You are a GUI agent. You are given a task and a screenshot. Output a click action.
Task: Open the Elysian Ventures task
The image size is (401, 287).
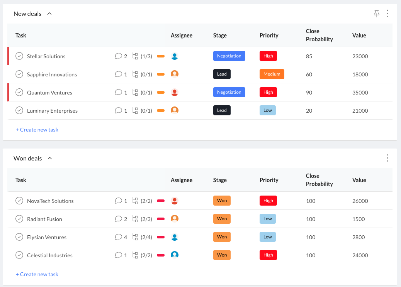point(47,238)
